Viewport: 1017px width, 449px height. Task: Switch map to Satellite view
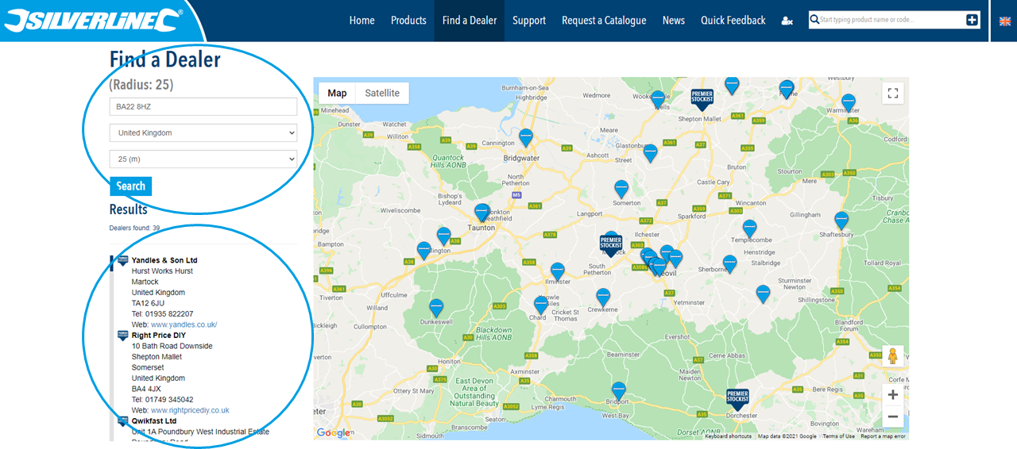[x=382, y=93]
